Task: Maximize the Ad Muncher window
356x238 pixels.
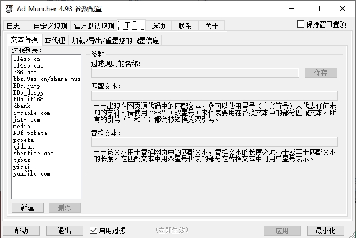Action: (x=317, y=8)
